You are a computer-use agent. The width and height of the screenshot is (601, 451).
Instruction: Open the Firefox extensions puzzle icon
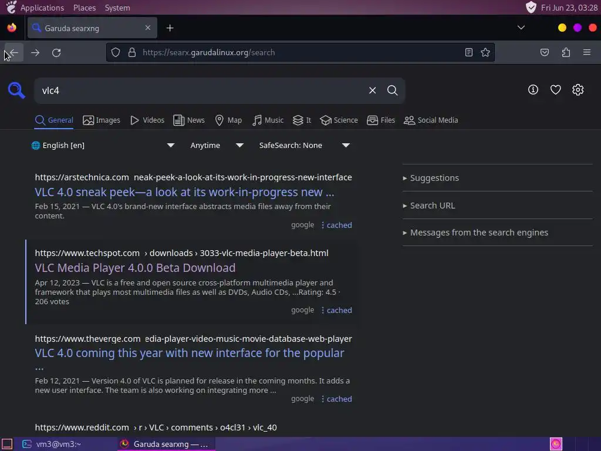566,52
